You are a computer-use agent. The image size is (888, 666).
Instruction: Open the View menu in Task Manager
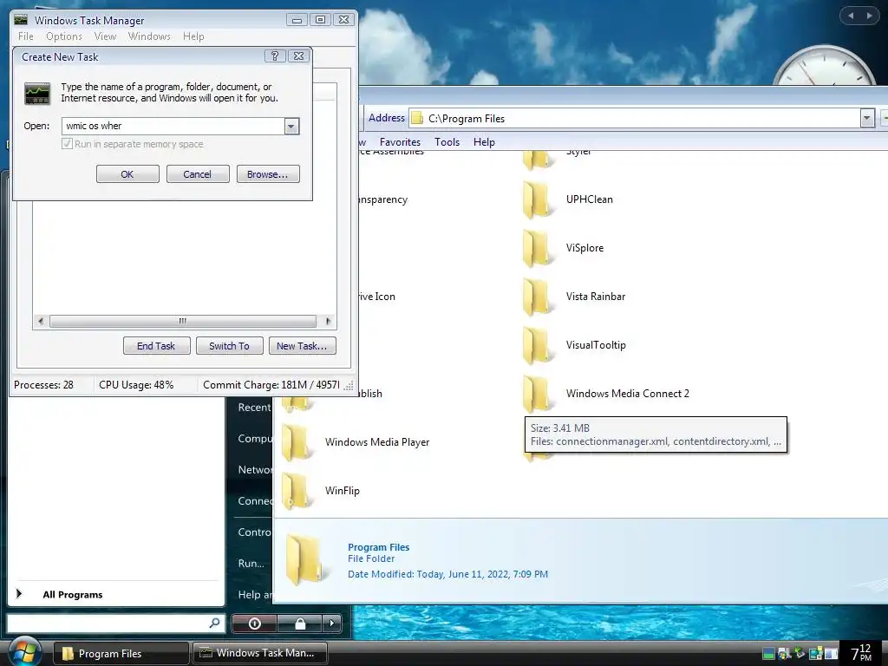click(105, 36)
